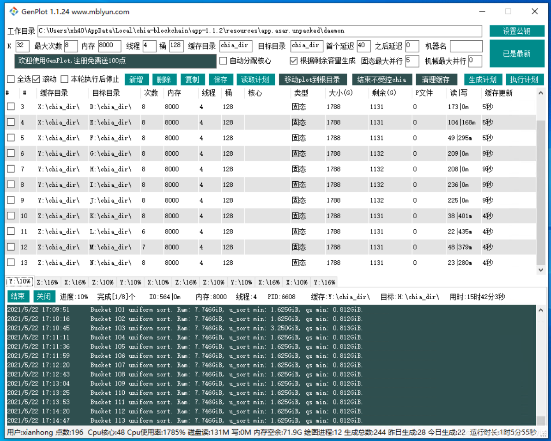Click the D:\chia_dir\ target cell
Viewport: 551px width, 441px height.
[x=110, y=107]
